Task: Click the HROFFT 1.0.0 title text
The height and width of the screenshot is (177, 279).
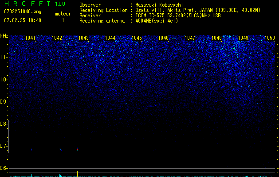Action: 35,4
